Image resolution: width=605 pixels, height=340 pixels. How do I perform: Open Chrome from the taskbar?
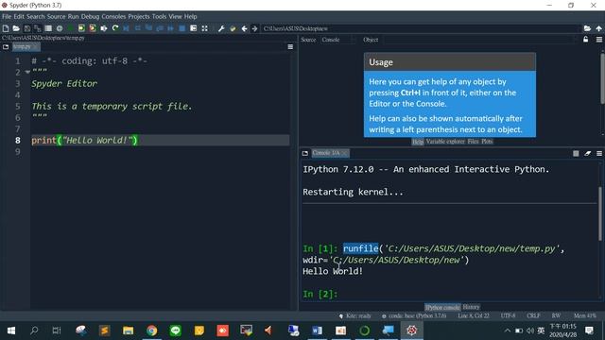[x=151, y=331]
